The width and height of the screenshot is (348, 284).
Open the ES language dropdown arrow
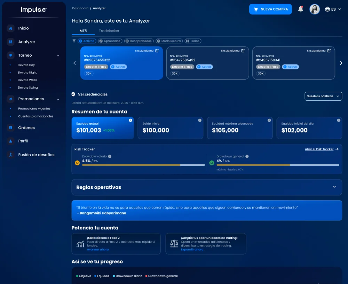click(340, 9)
